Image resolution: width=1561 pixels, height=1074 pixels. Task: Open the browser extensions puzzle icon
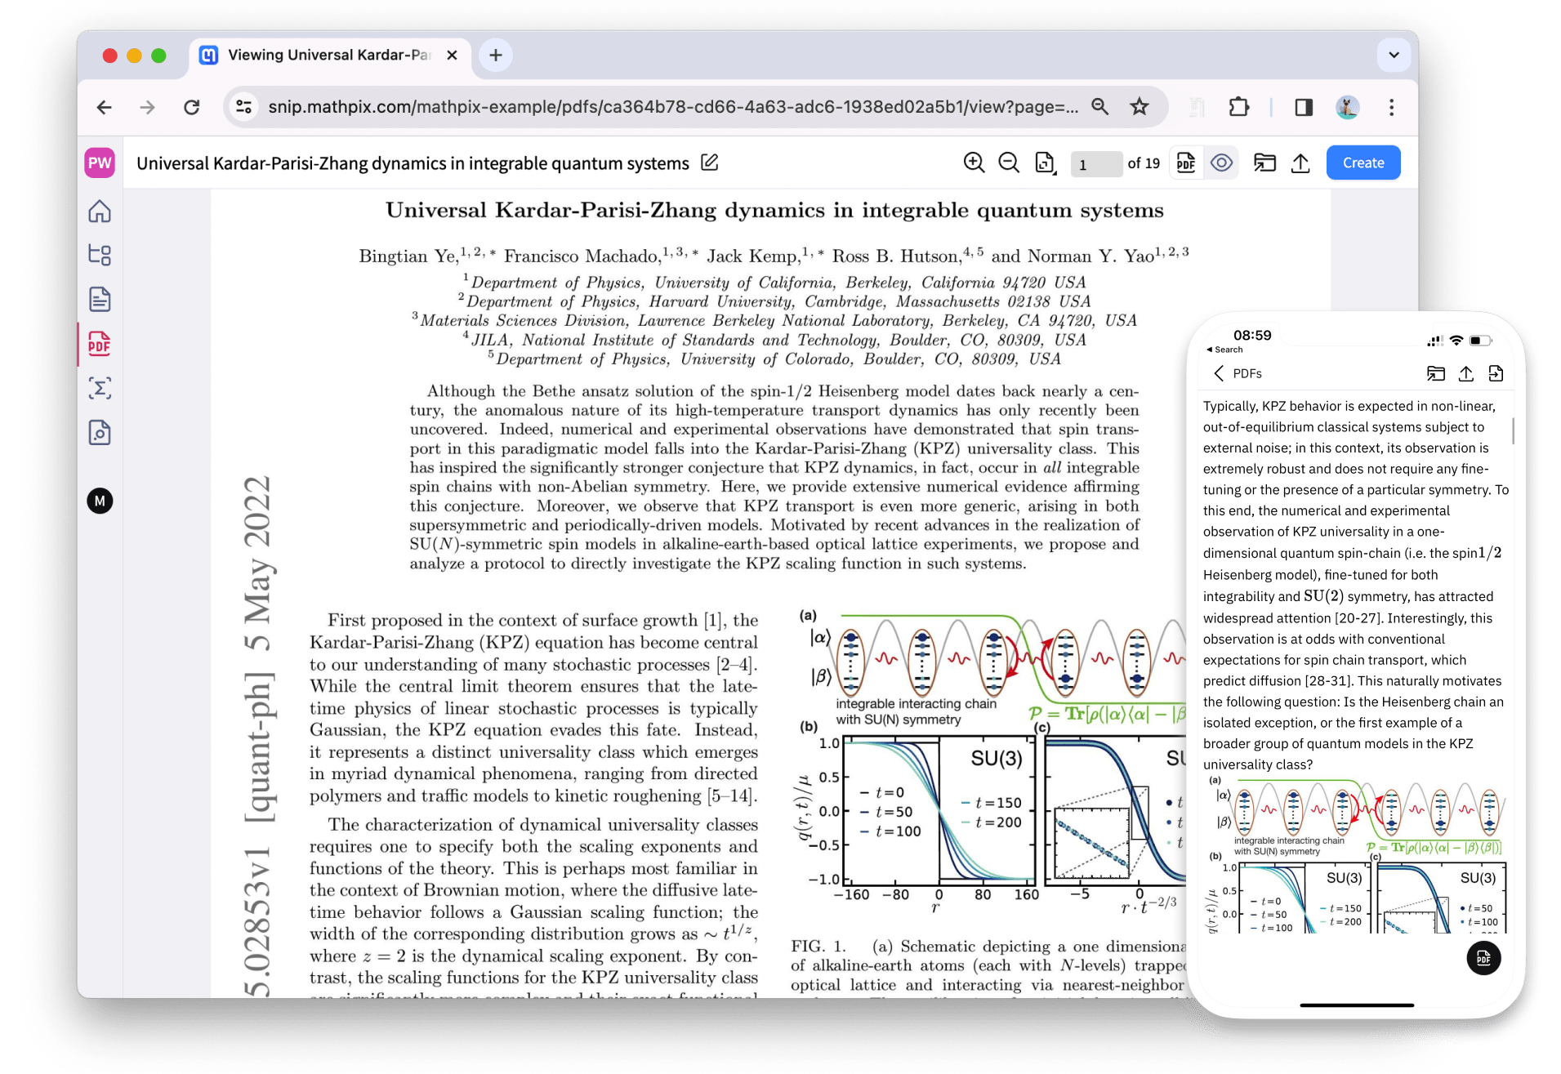(1238, 107)
